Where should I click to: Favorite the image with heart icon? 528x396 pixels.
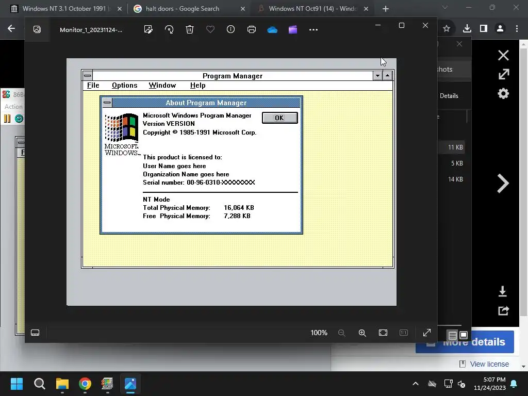point(210,29)
